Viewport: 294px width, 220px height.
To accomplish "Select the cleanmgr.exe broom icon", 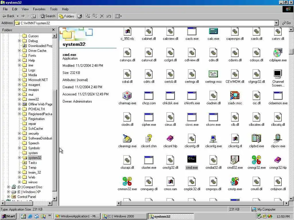I will (127, 138).
